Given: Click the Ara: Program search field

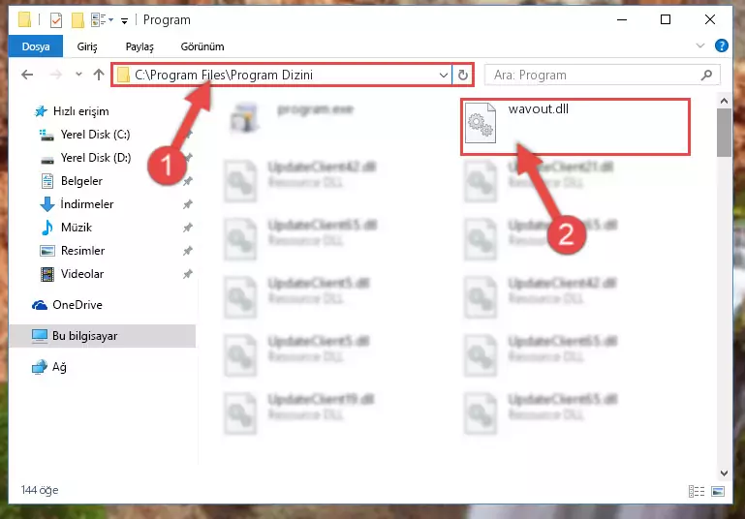Looking at the screenshot, I should 595,75.
